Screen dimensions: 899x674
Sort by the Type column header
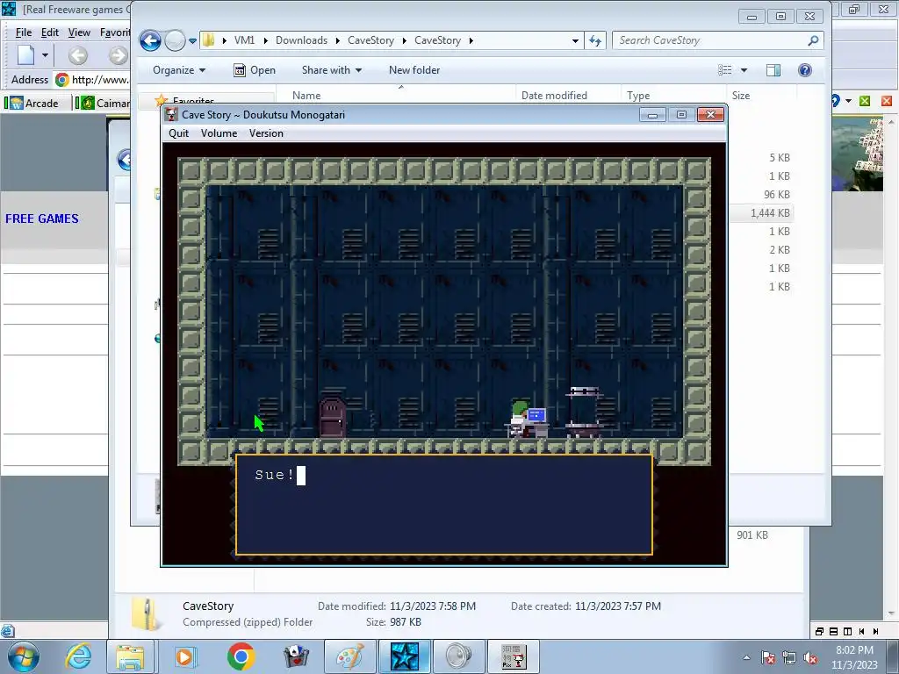(x=638, y=95)
